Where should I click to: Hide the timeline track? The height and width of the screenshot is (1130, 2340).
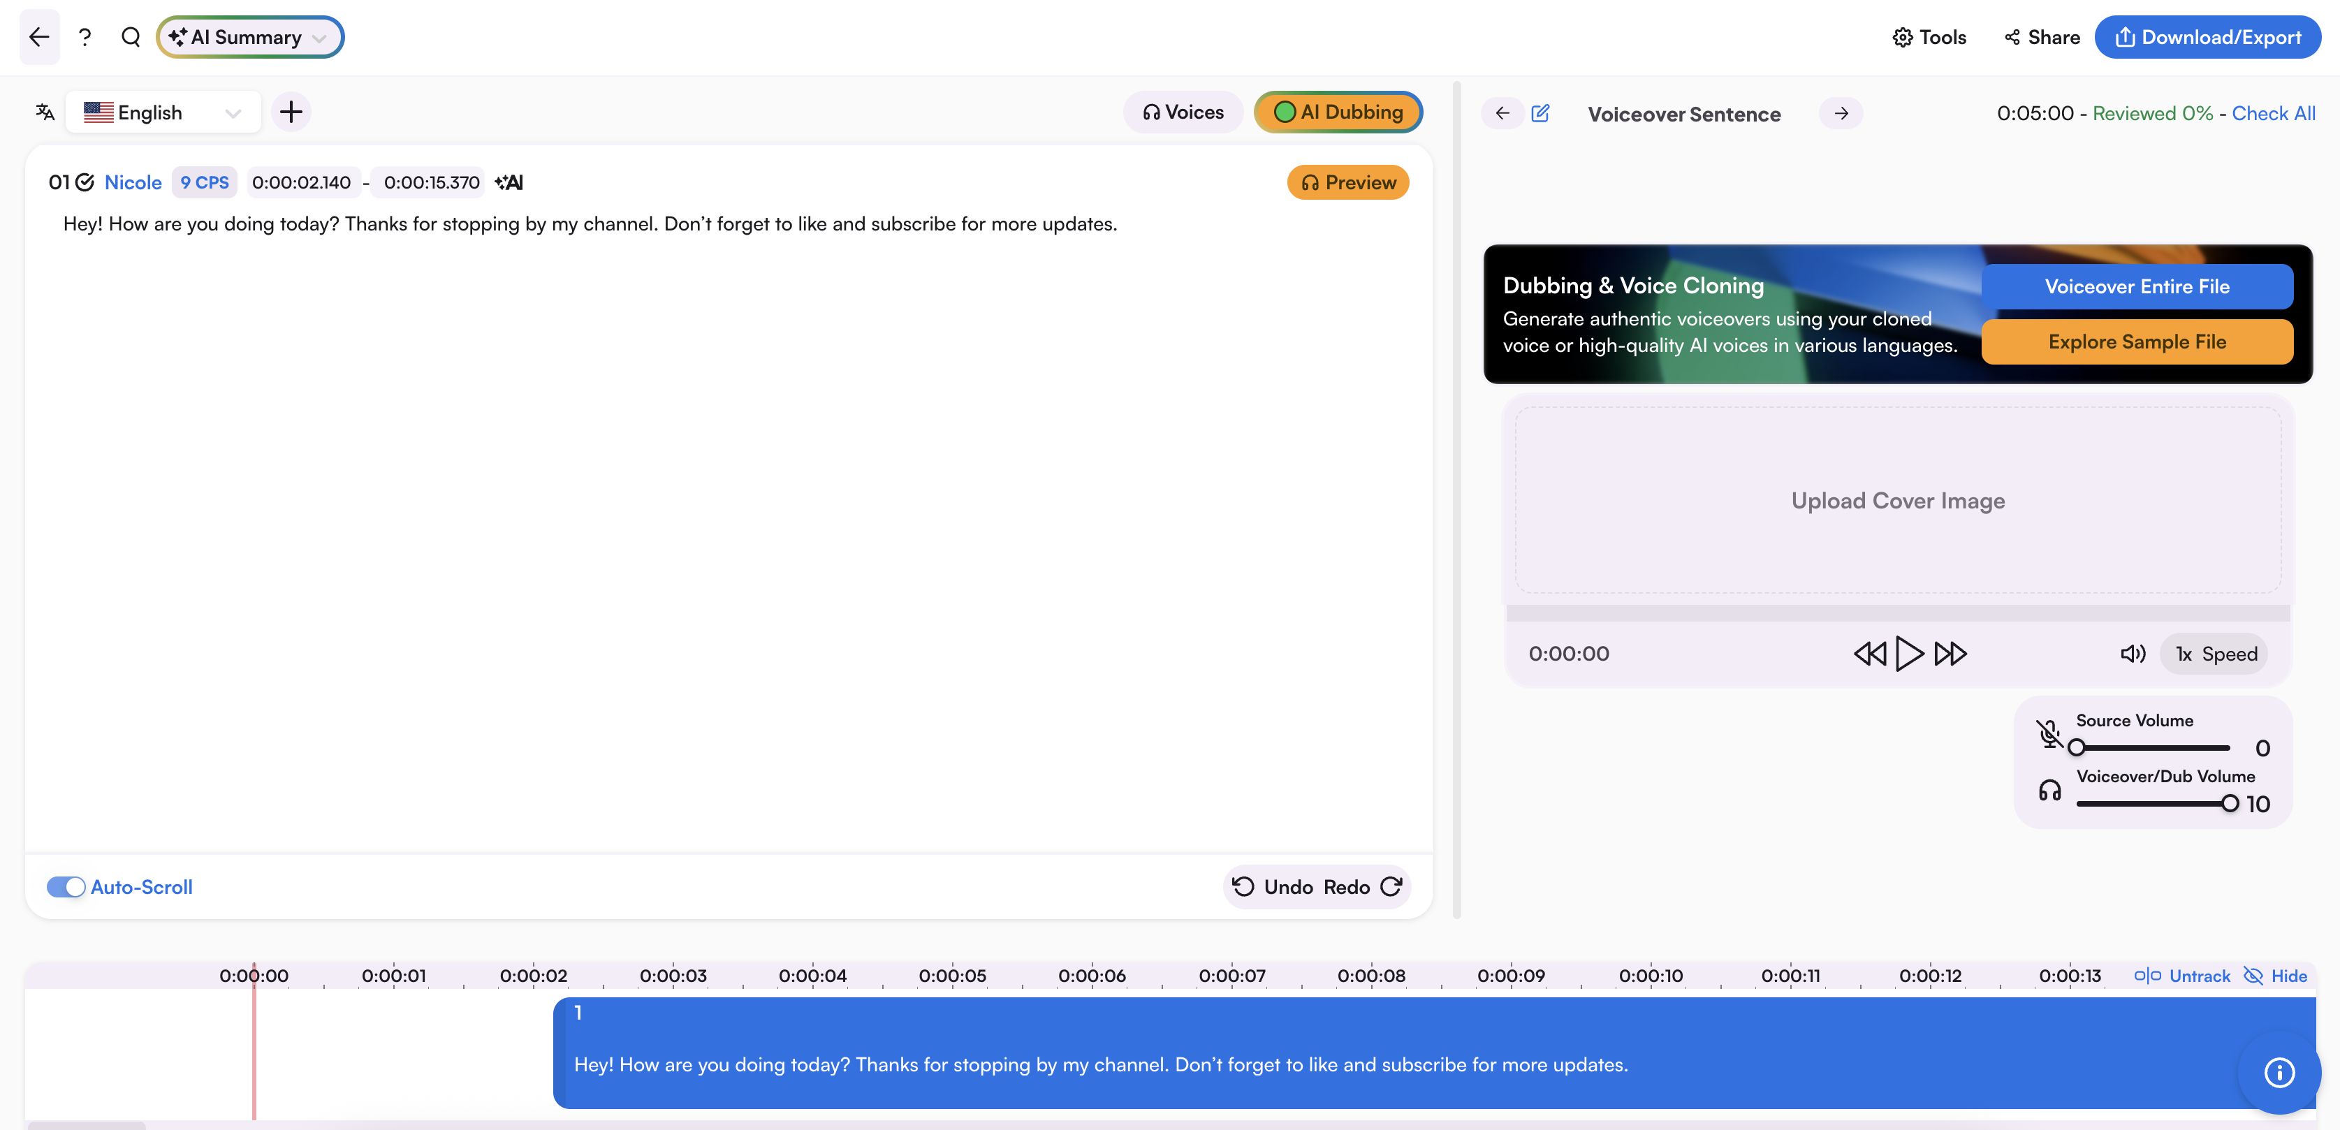pyautogui.click(x=2276, y=976)
